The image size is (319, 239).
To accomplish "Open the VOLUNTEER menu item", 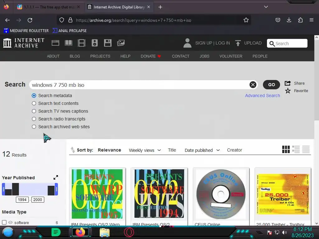I will [x=231, y=56].
